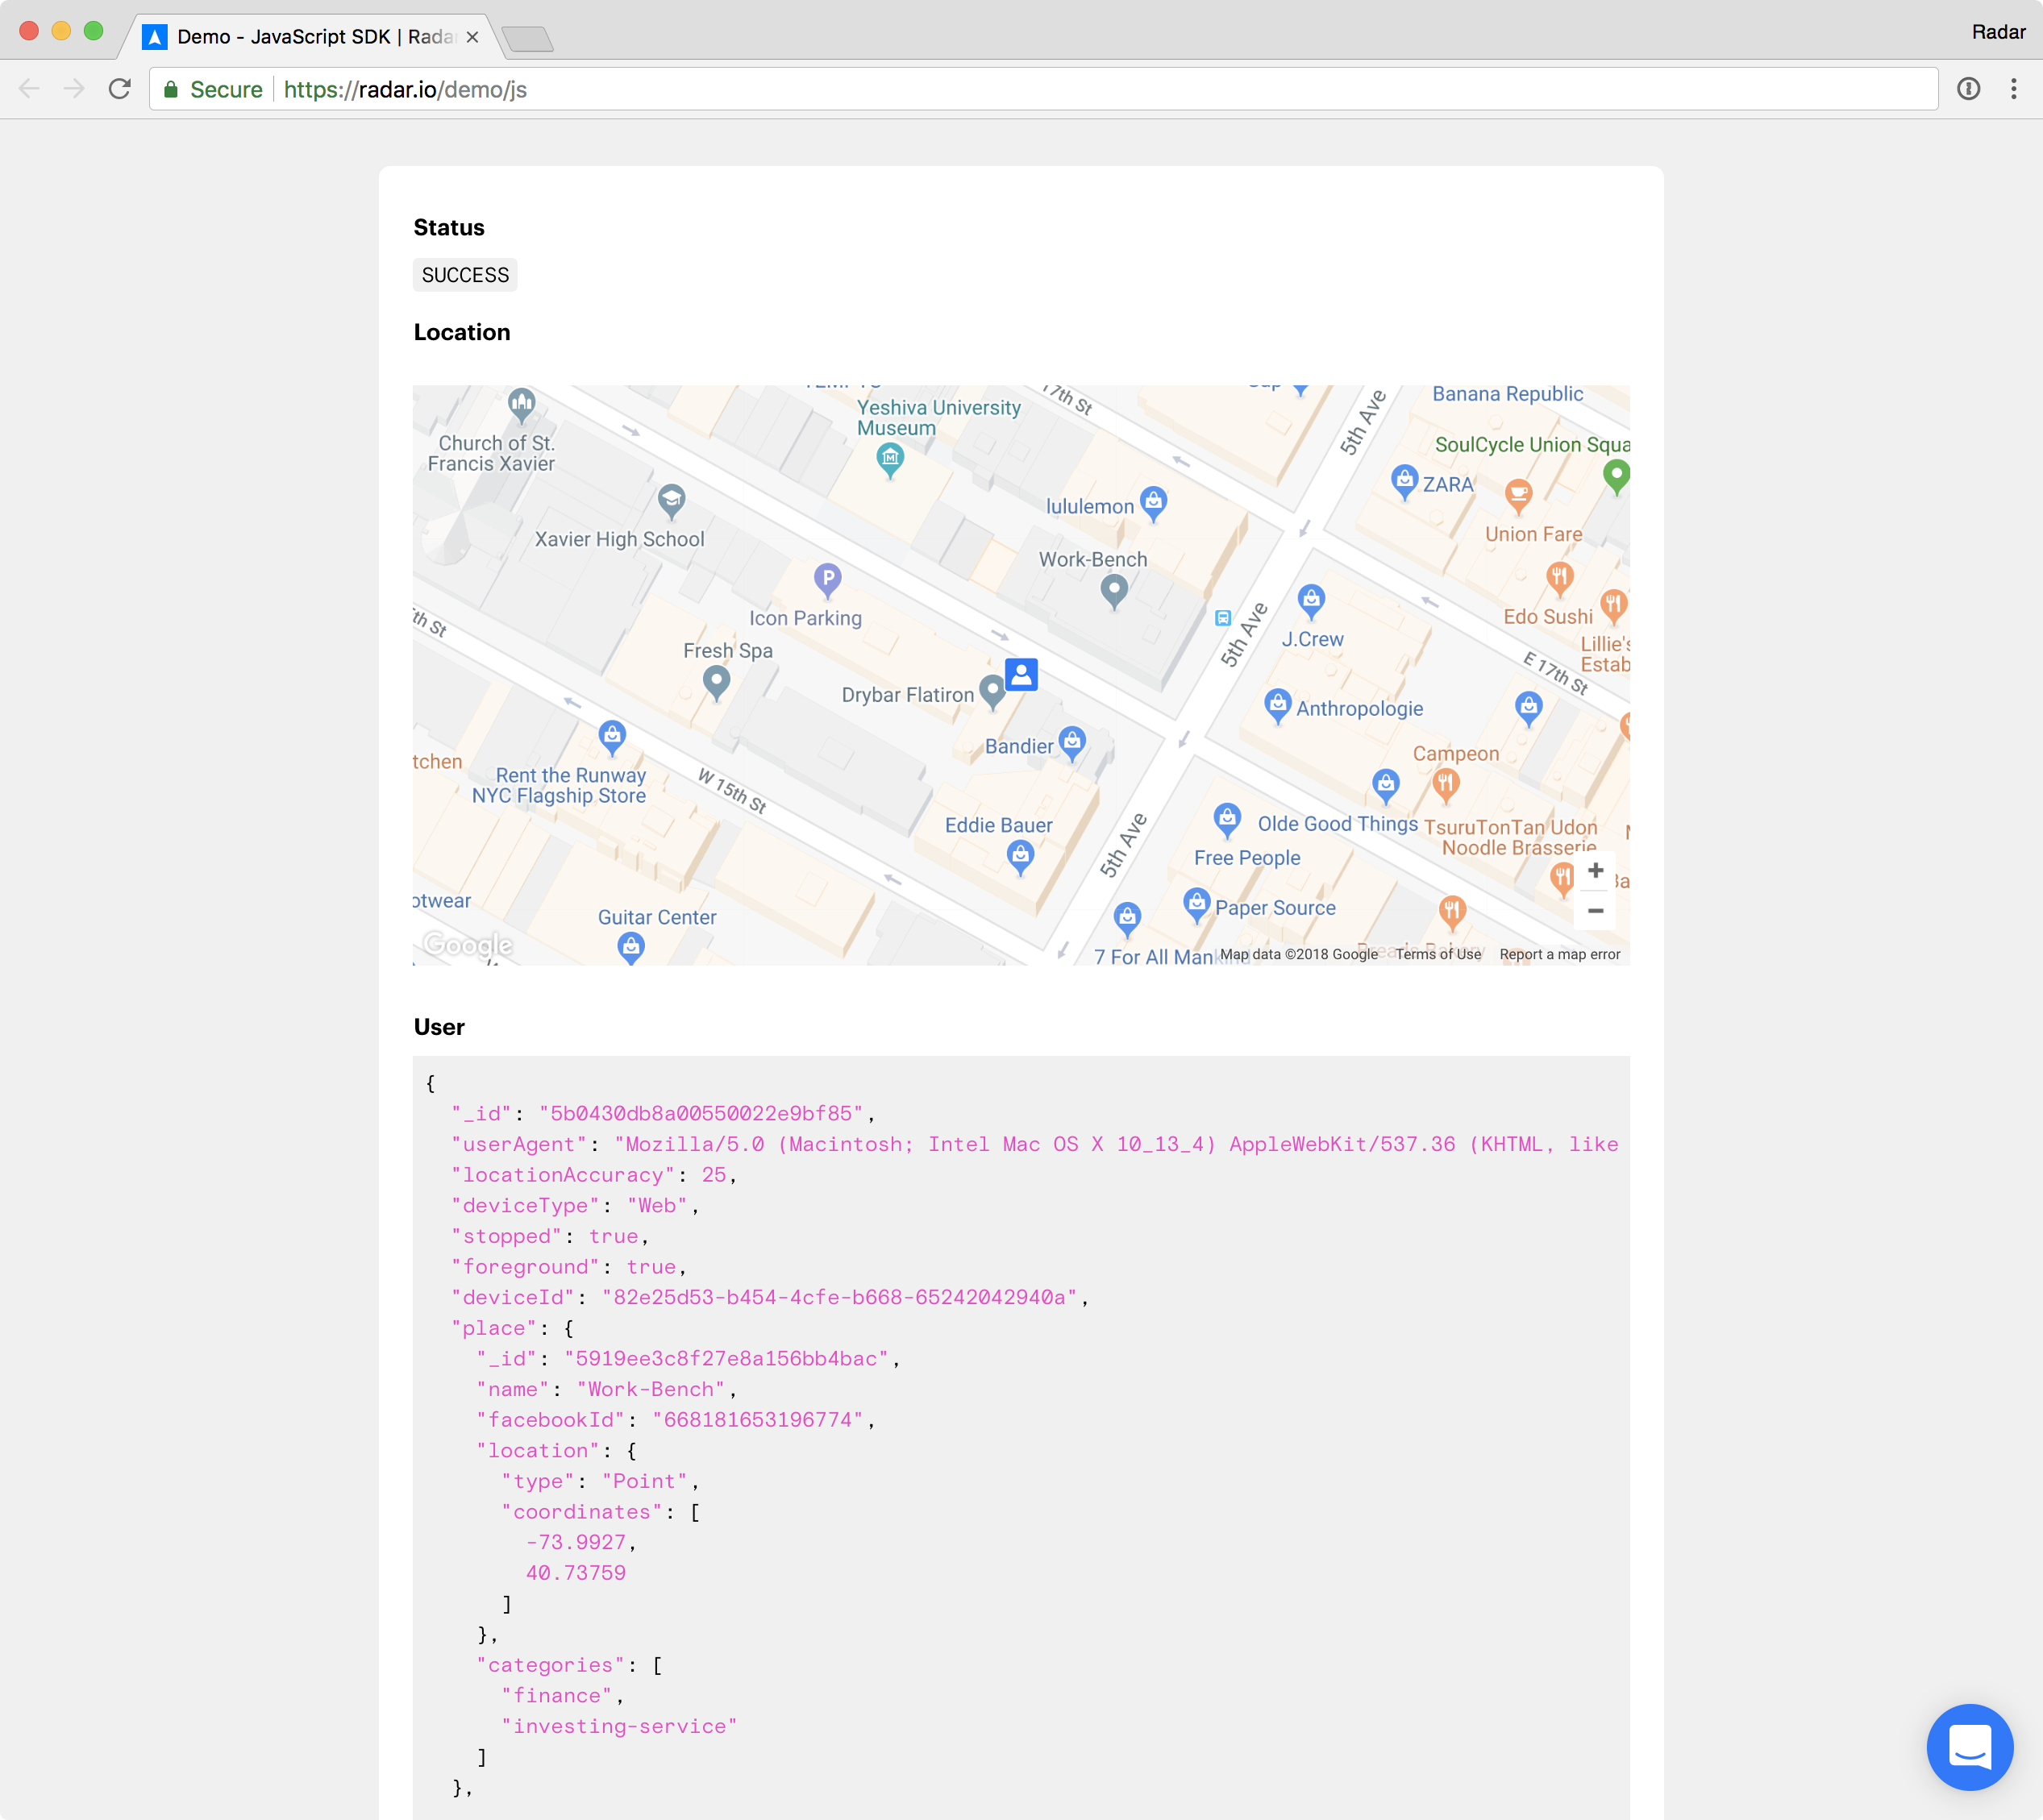
Task: Click the J.Crew shopping pin
Action: 1311,602
